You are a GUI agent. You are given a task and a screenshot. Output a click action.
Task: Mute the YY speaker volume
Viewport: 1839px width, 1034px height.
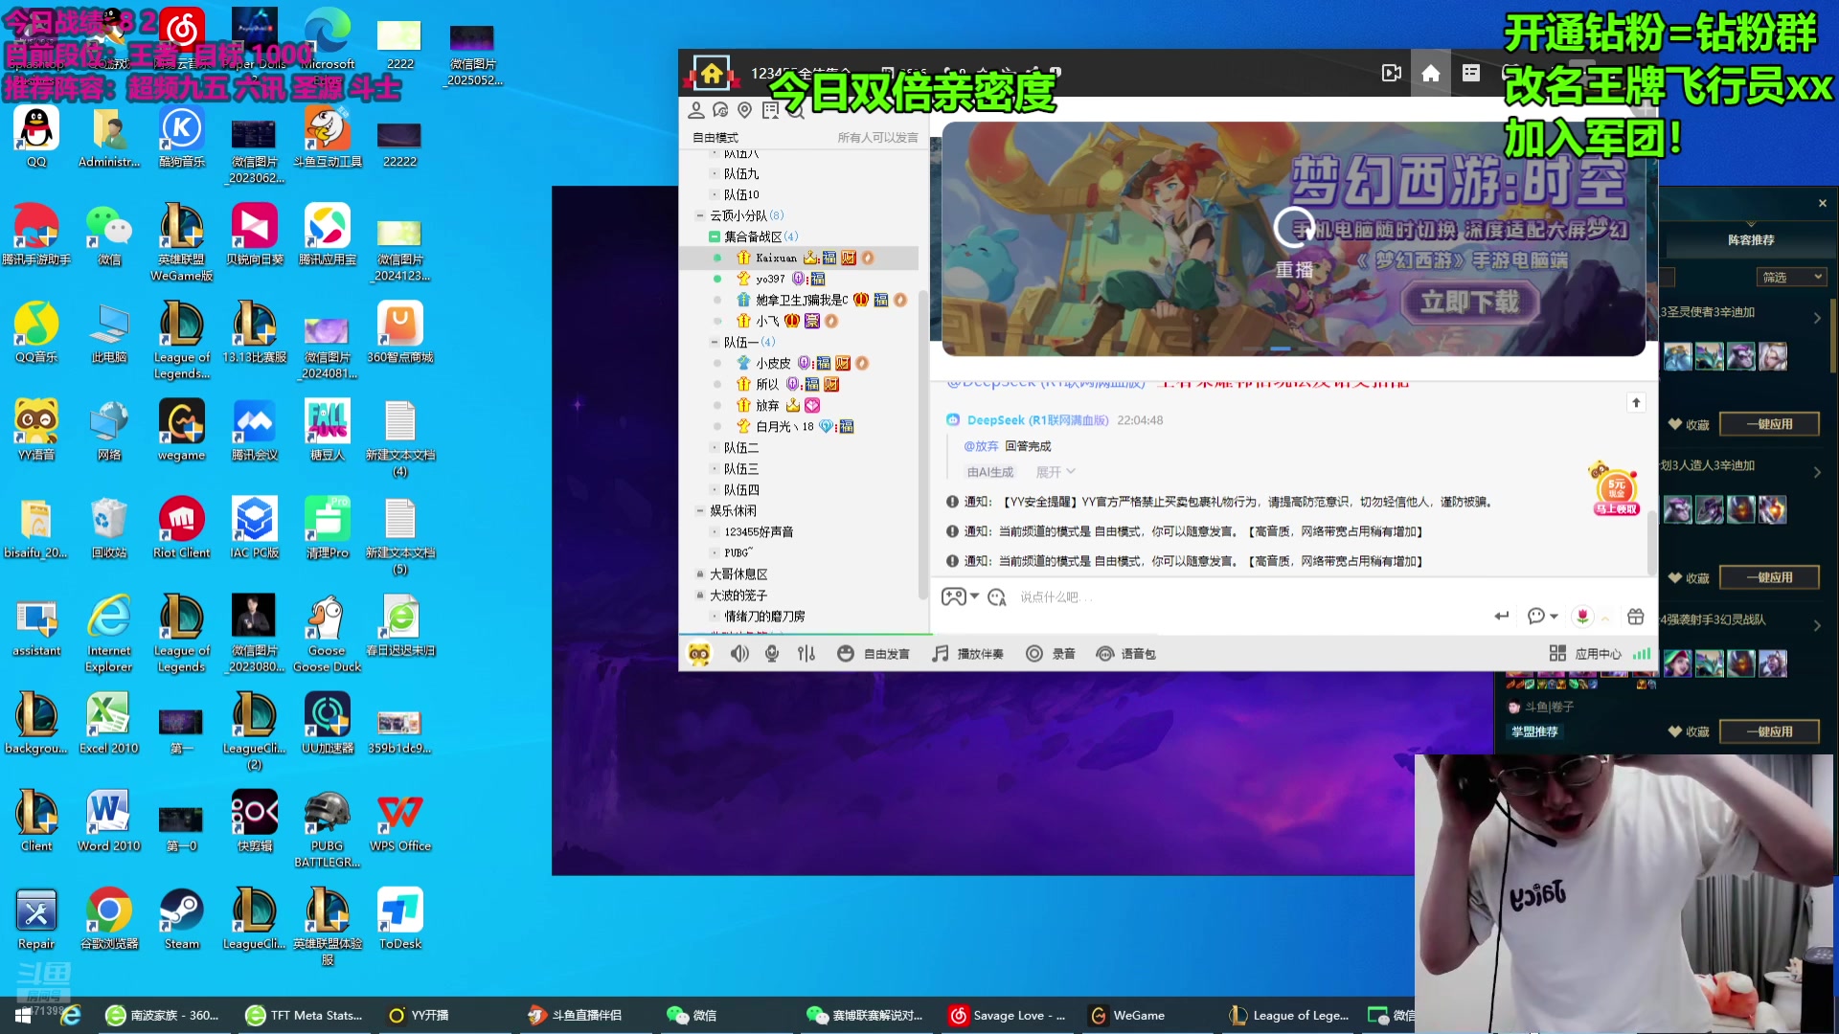(x=739, y=654)
